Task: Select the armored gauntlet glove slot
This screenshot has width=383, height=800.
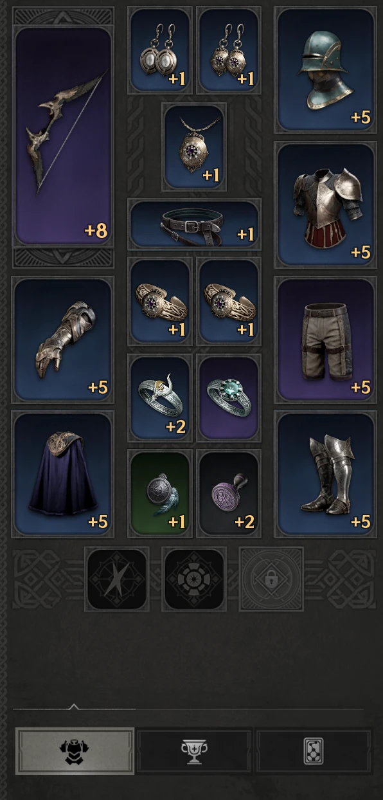Action: coord(63,340)
